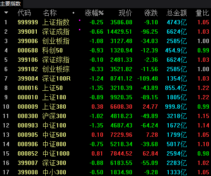Select the 中证1000 index row
This screenshot has height=176, width=211.
tap(105, 153)
